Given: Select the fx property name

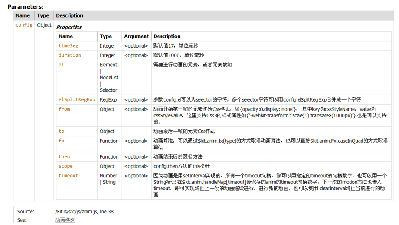Looking at the screenshot, I should [x=61, y=141].
